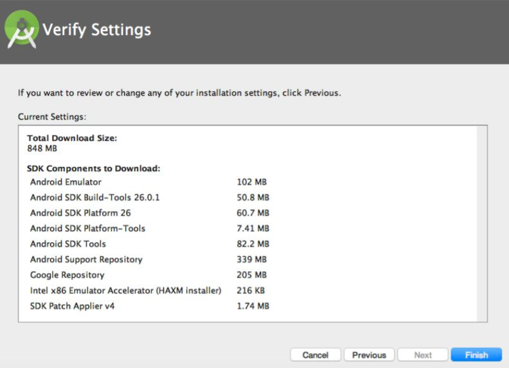
Task: Click the Cancel button
Action: pos(315,355)
